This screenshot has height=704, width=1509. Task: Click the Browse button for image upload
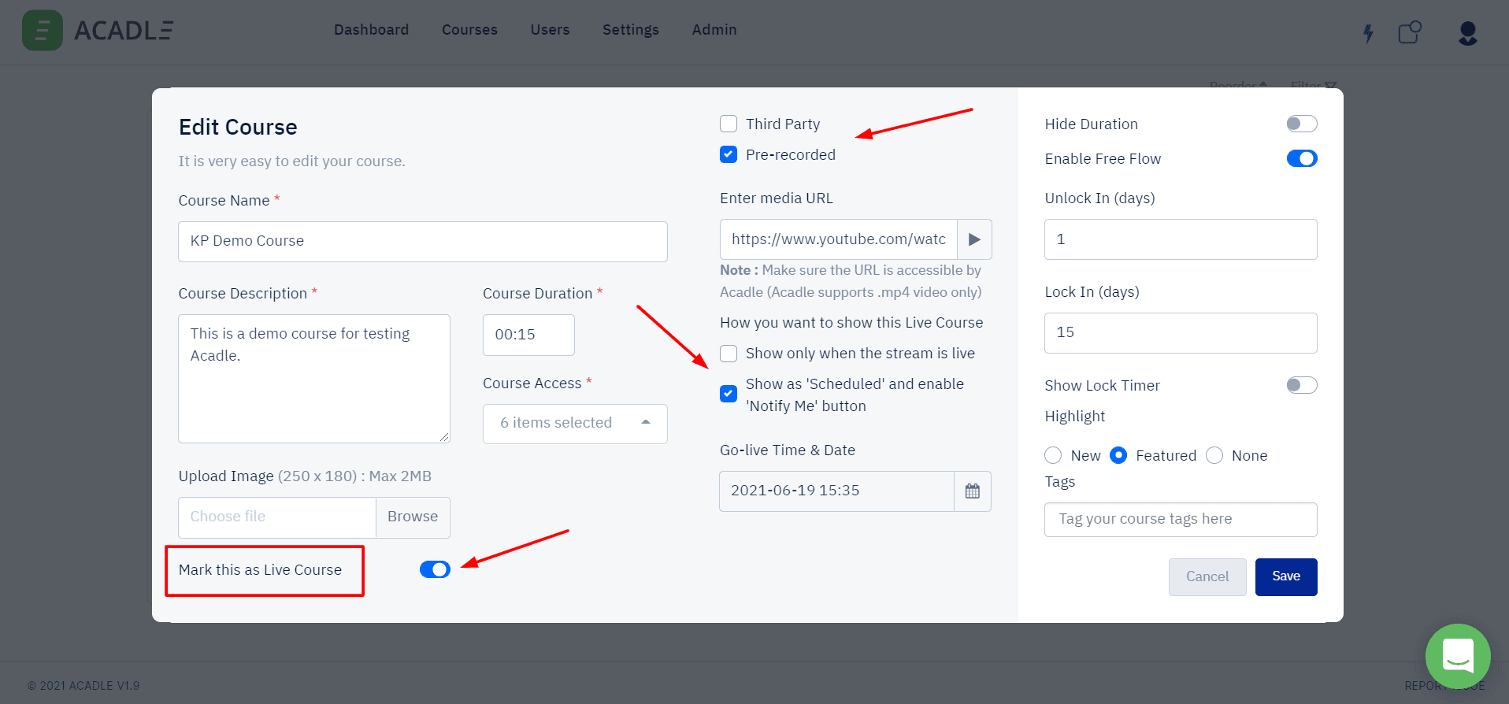click(x=413, y=517)
